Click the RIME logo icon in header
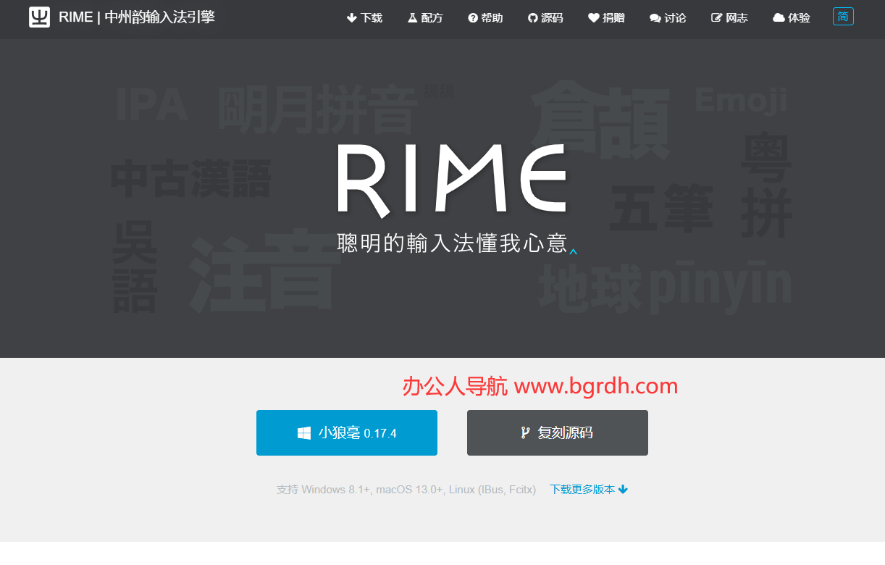Viewport: 885px width, 565px height. pyautogui.click(x=39, y=17)
